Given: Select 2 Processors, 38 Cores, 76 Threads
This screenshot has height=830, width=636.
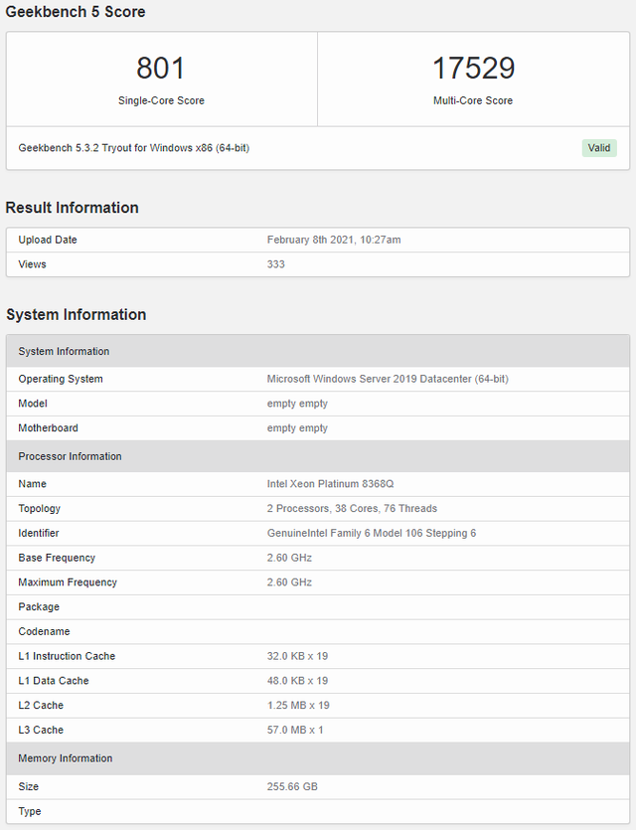Looking at the screenshot, I should [352, 508].
